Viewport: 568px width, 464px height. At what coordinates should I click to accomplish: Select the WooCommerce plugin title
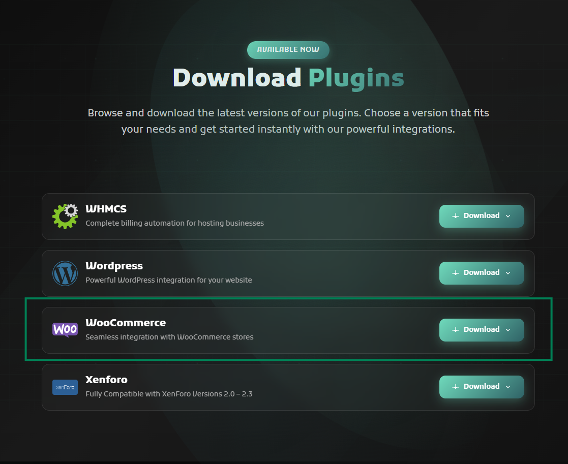pyautogui.click(x=126, y=323)
